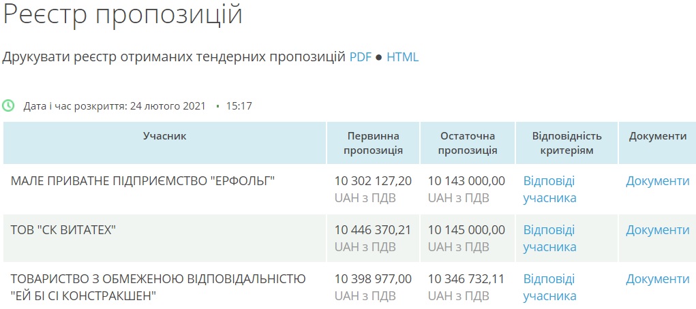Open participant answers for ЕРФОЛЬГ
Screen dimensions: 696x309
coord(549,189)
